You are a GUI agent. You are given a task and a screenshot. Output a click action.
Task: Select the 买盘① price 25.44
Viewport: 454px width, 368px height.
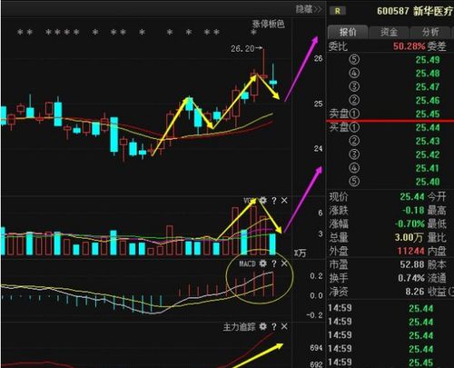pos(427,127)
